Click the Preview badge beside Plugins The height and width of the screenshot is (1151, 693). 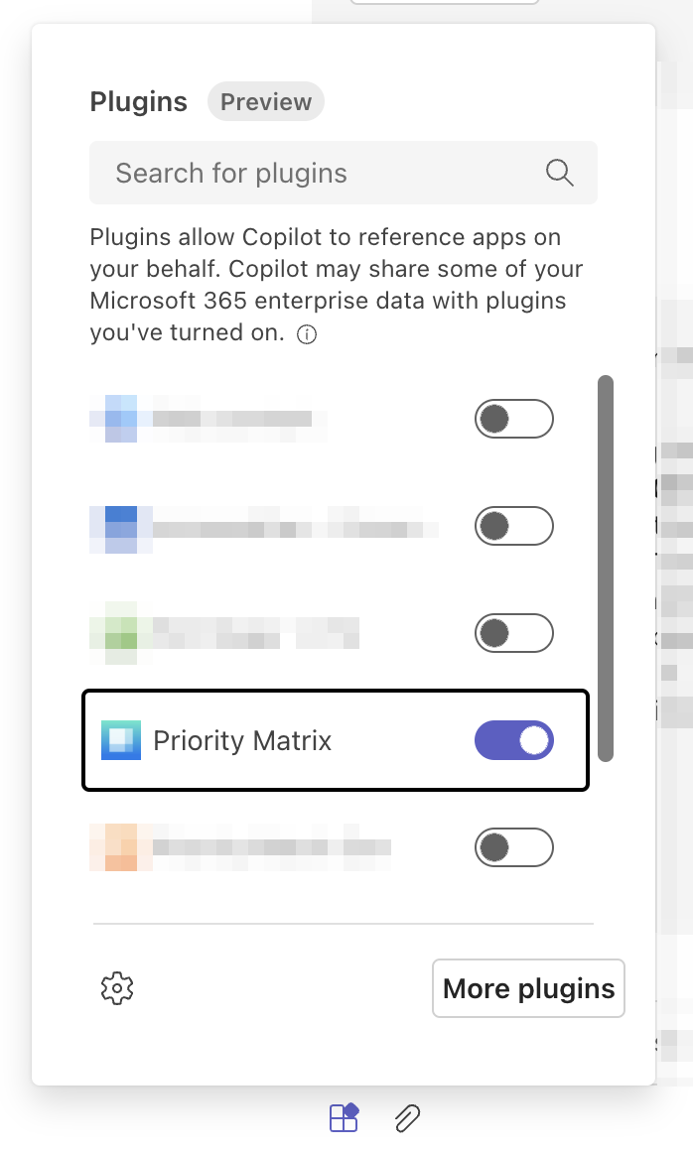tap(266, 101)
